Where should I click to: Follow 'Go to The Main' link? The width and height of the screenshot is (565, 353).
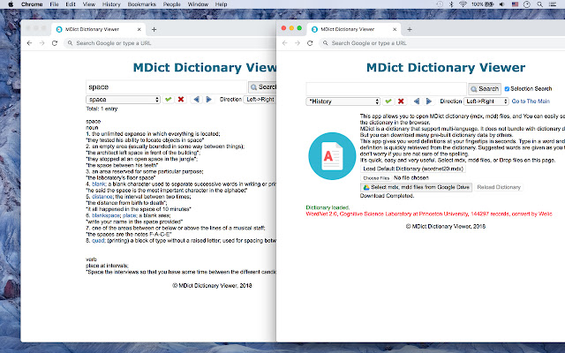click(x=531, y=101)
